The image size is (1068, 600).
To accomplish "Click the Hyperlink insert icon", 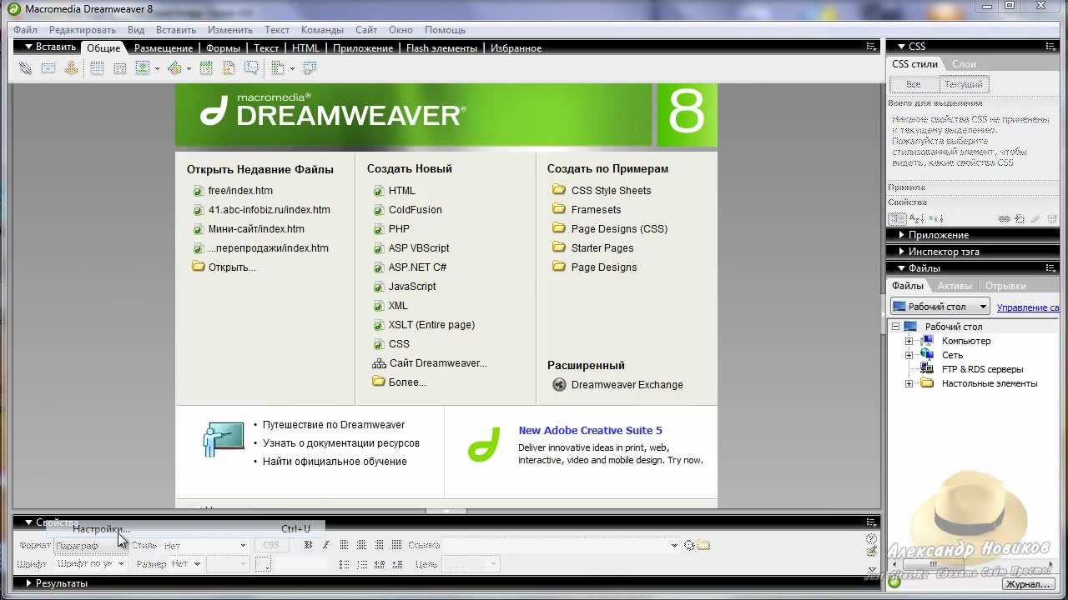I will [25, 68].
